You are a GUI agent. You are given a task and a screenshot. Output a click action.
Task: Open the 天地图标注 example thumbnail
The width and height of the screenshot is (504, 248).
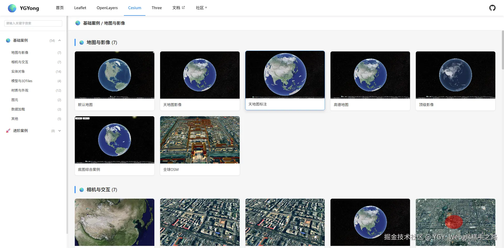285,75
